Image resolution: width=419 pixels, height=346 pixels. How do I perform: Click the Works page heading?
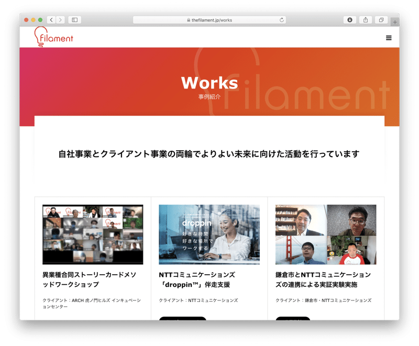coord(210,83)
